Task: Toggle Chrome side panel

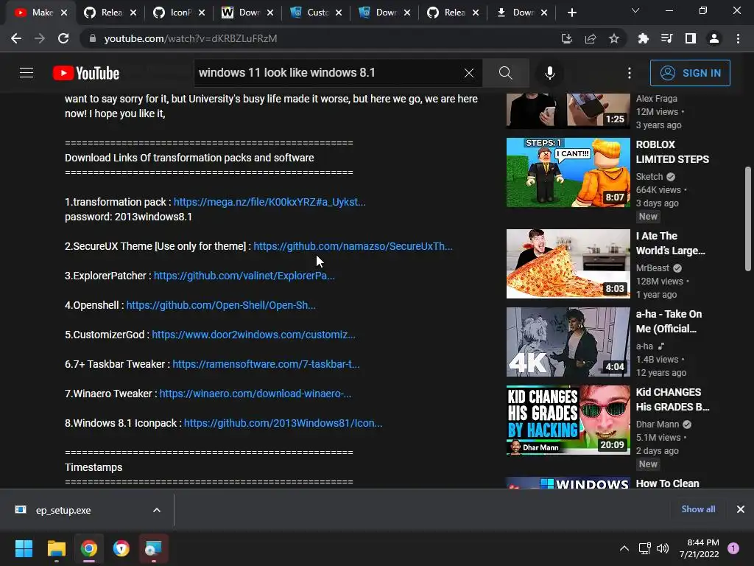Action: [x=691, y=38]
